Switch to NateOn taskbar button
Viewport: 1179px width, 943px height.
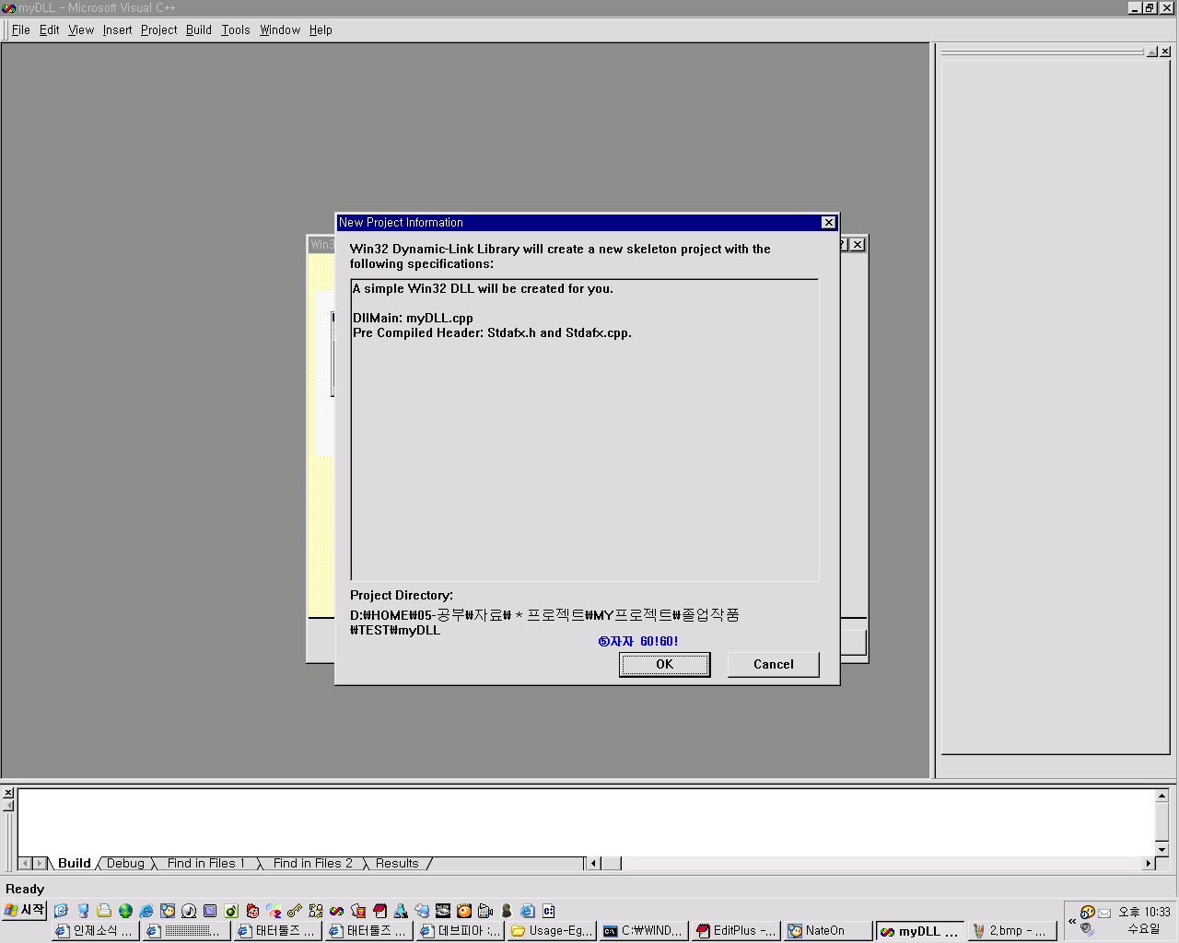click(827, 931)
